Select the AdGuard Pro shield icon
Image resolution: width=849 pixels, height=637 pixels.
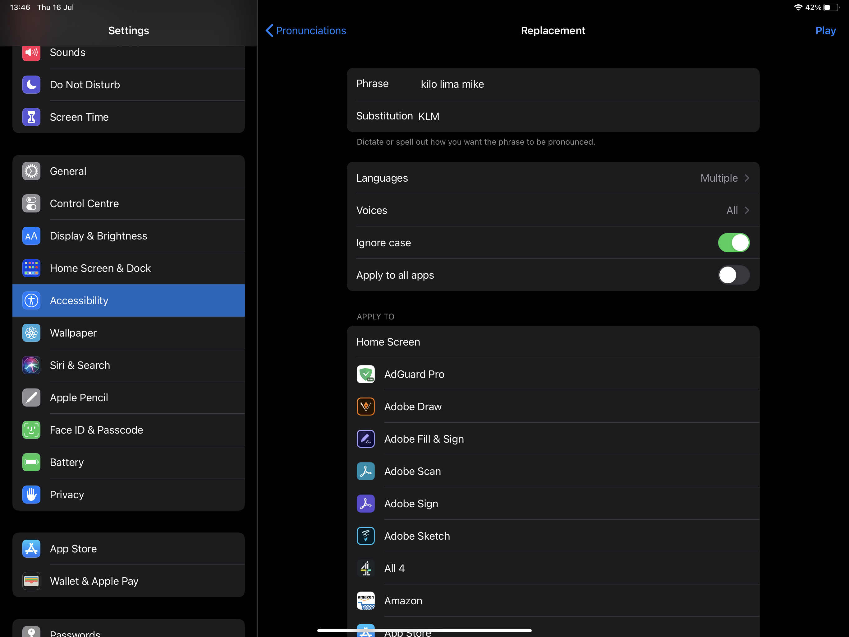tap(365, 374)
